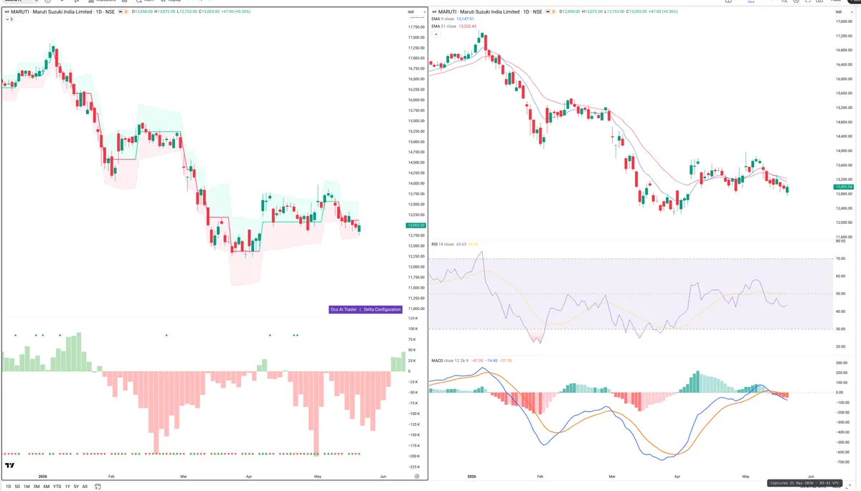Click 30.00 on the RSI scale
The height and width of the screenshot is (491, 861).
[x=840, y=329]
